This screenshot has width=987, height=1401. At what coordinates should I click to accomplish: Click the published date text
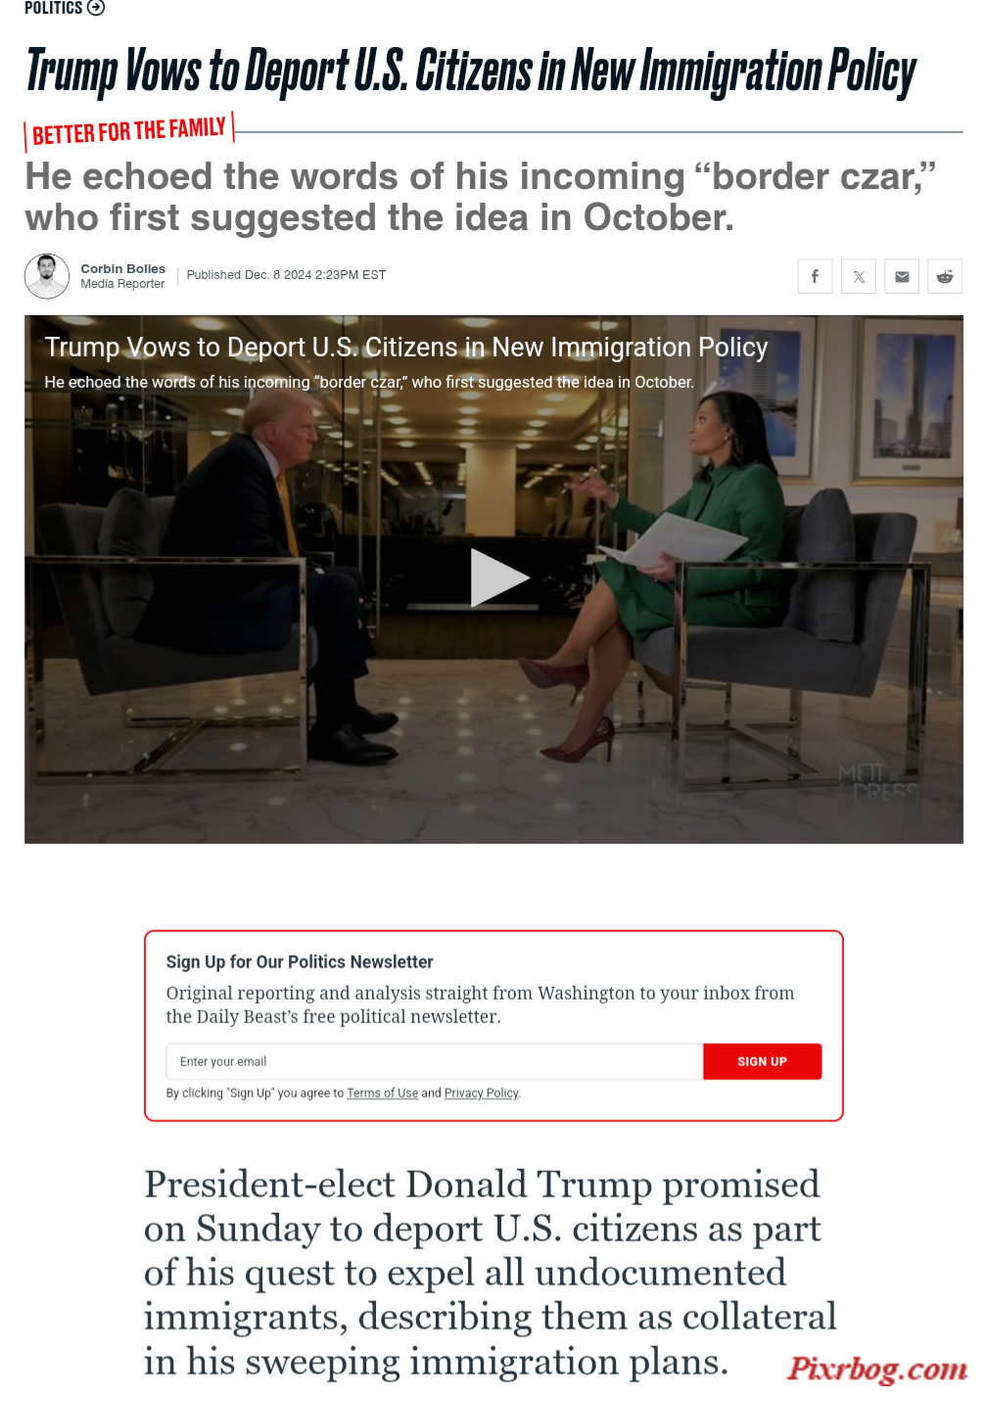[286, 275]
